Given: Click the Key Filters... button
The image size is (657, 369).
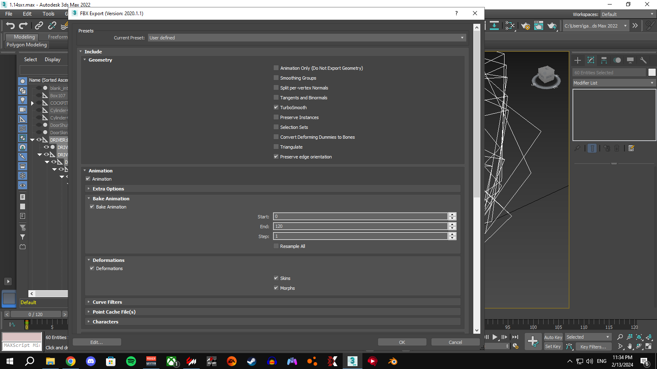Looking at the screenshot, I should click(593, 347).
